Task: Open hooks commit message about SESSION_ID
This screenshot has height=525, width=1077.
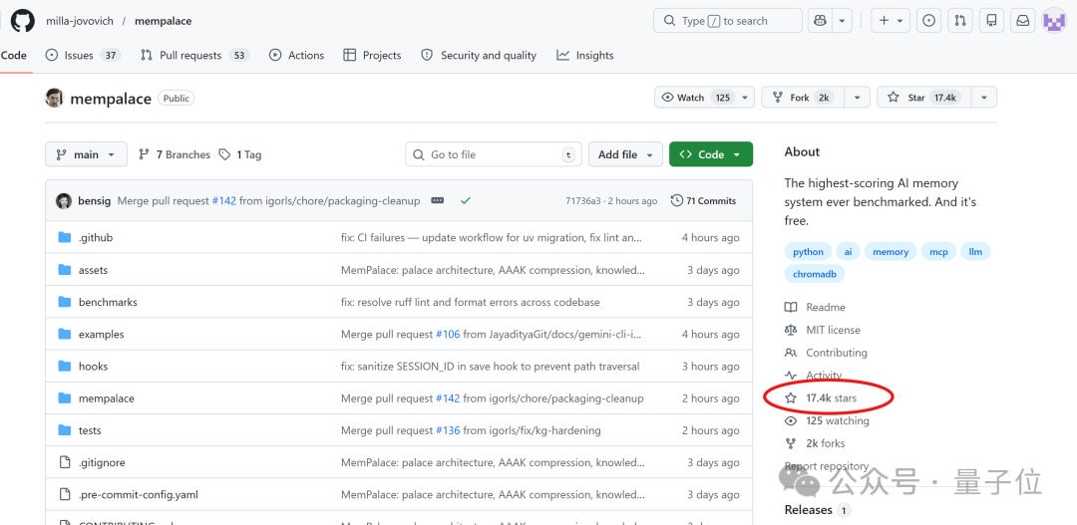Action: pyautogui.click(x=491, y=367)
